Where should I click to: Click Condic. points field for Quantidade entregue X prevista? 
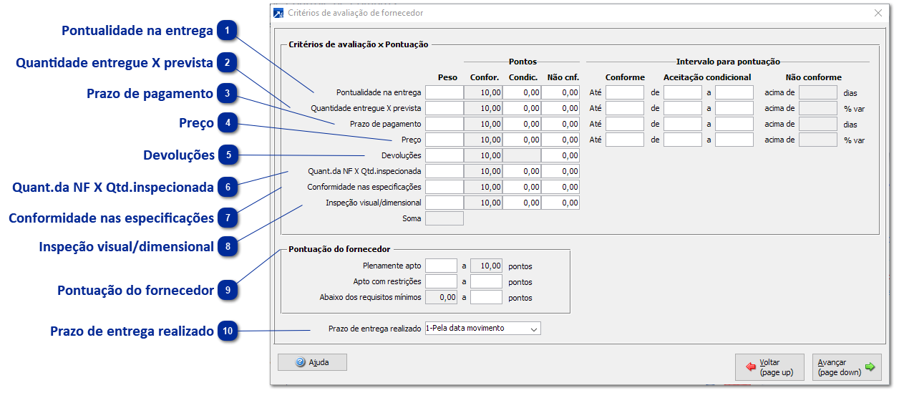[522, 108]
